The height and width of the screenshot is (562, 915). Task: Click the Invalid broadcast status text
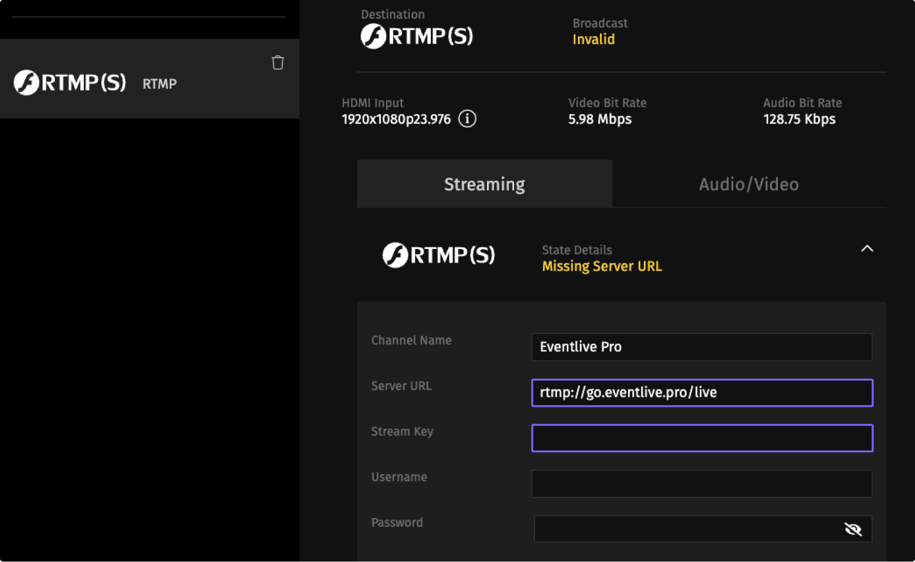[593, 40]
